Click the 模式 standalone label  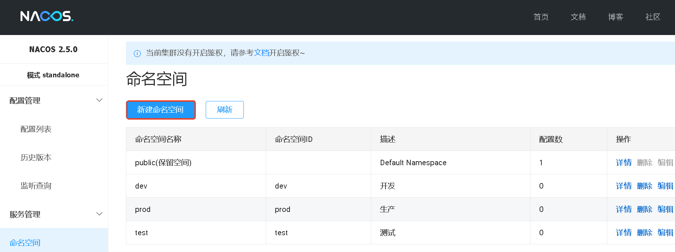click(53, 75)
